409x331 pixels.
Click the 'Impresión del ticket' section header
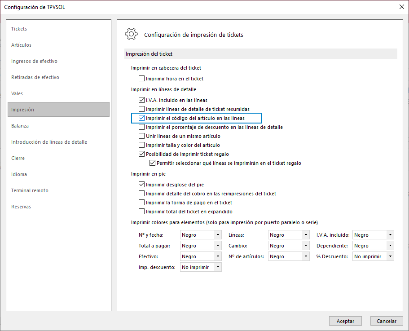[x=261, y=54]
